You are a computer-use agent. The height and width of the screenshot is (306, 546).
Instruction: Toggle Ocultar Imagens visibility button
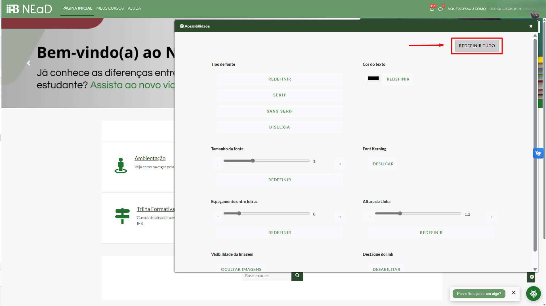click(241, 269)
